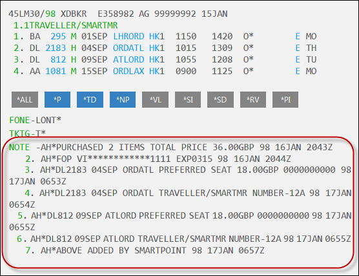Open the *PI button
This screenshot has width=359, height=276.
coord(285,100)
